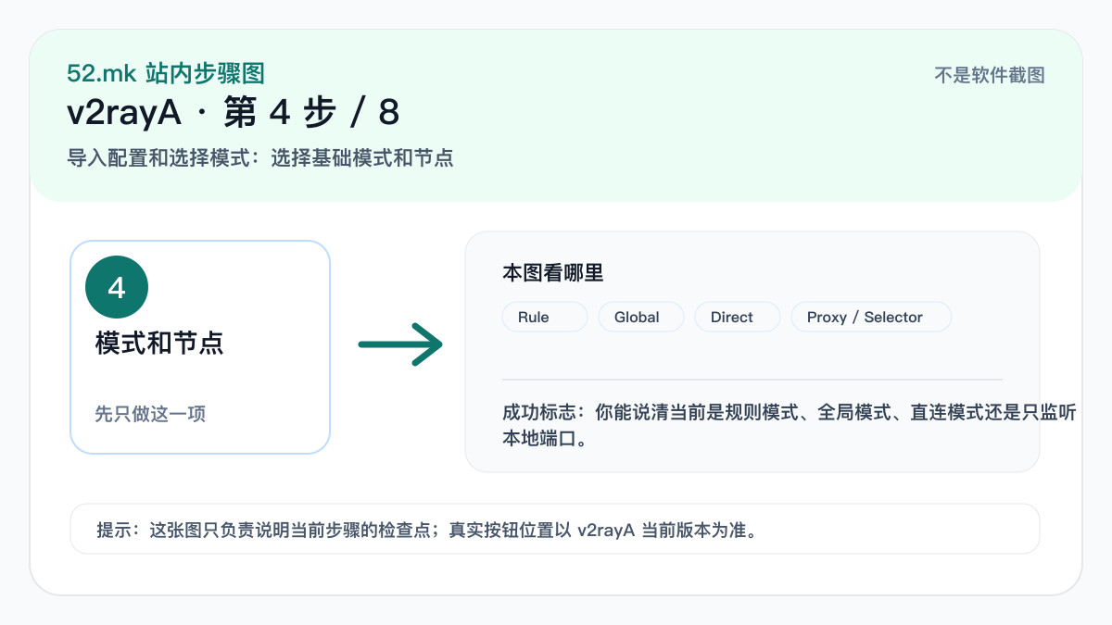Open the 模式和节点 step card title
This screenshot has width=1112, height=625.
coord(159,344)
